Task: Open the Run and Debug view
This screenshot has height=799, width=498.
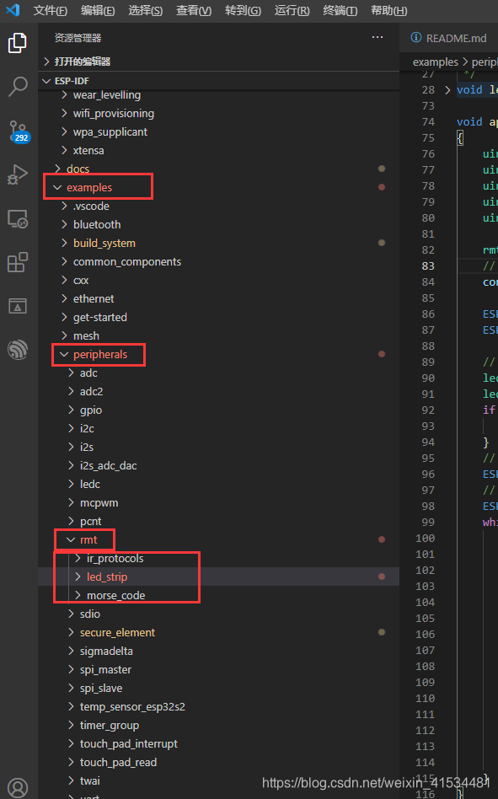Action: pos(18,174)
